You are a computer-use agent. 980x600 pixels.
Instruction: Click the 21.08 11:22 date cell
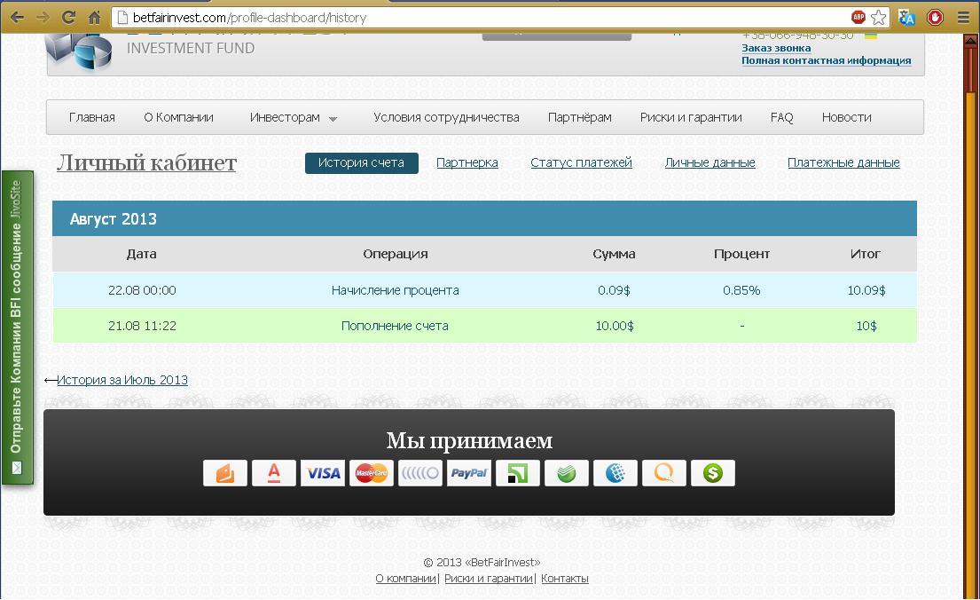point(142,326)
